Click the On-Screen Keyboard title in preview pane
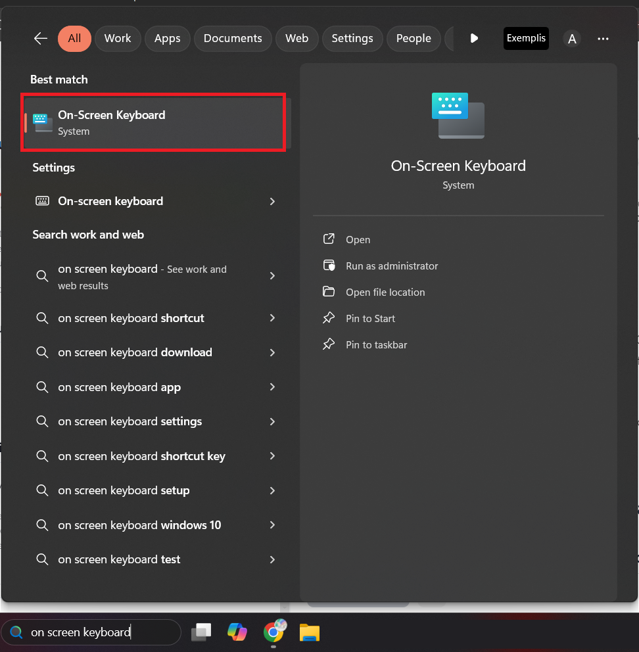The width and height of the screenshot is (639, 652). coord(458,166)
